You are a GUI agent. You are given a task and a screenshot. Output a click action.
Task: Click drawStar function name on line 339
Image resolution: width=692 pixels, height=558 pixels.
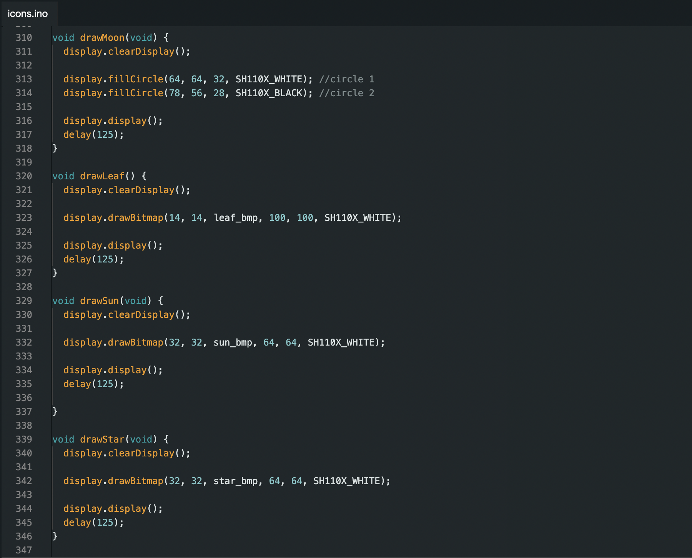pos(102,439)
